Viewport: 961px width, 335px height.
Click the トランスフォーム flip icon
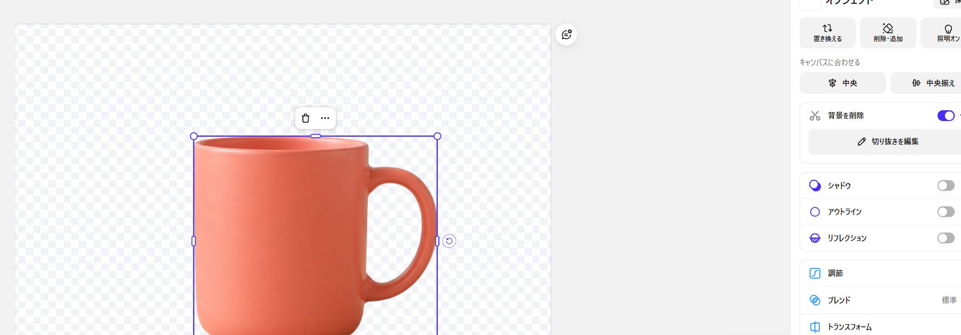815,327
